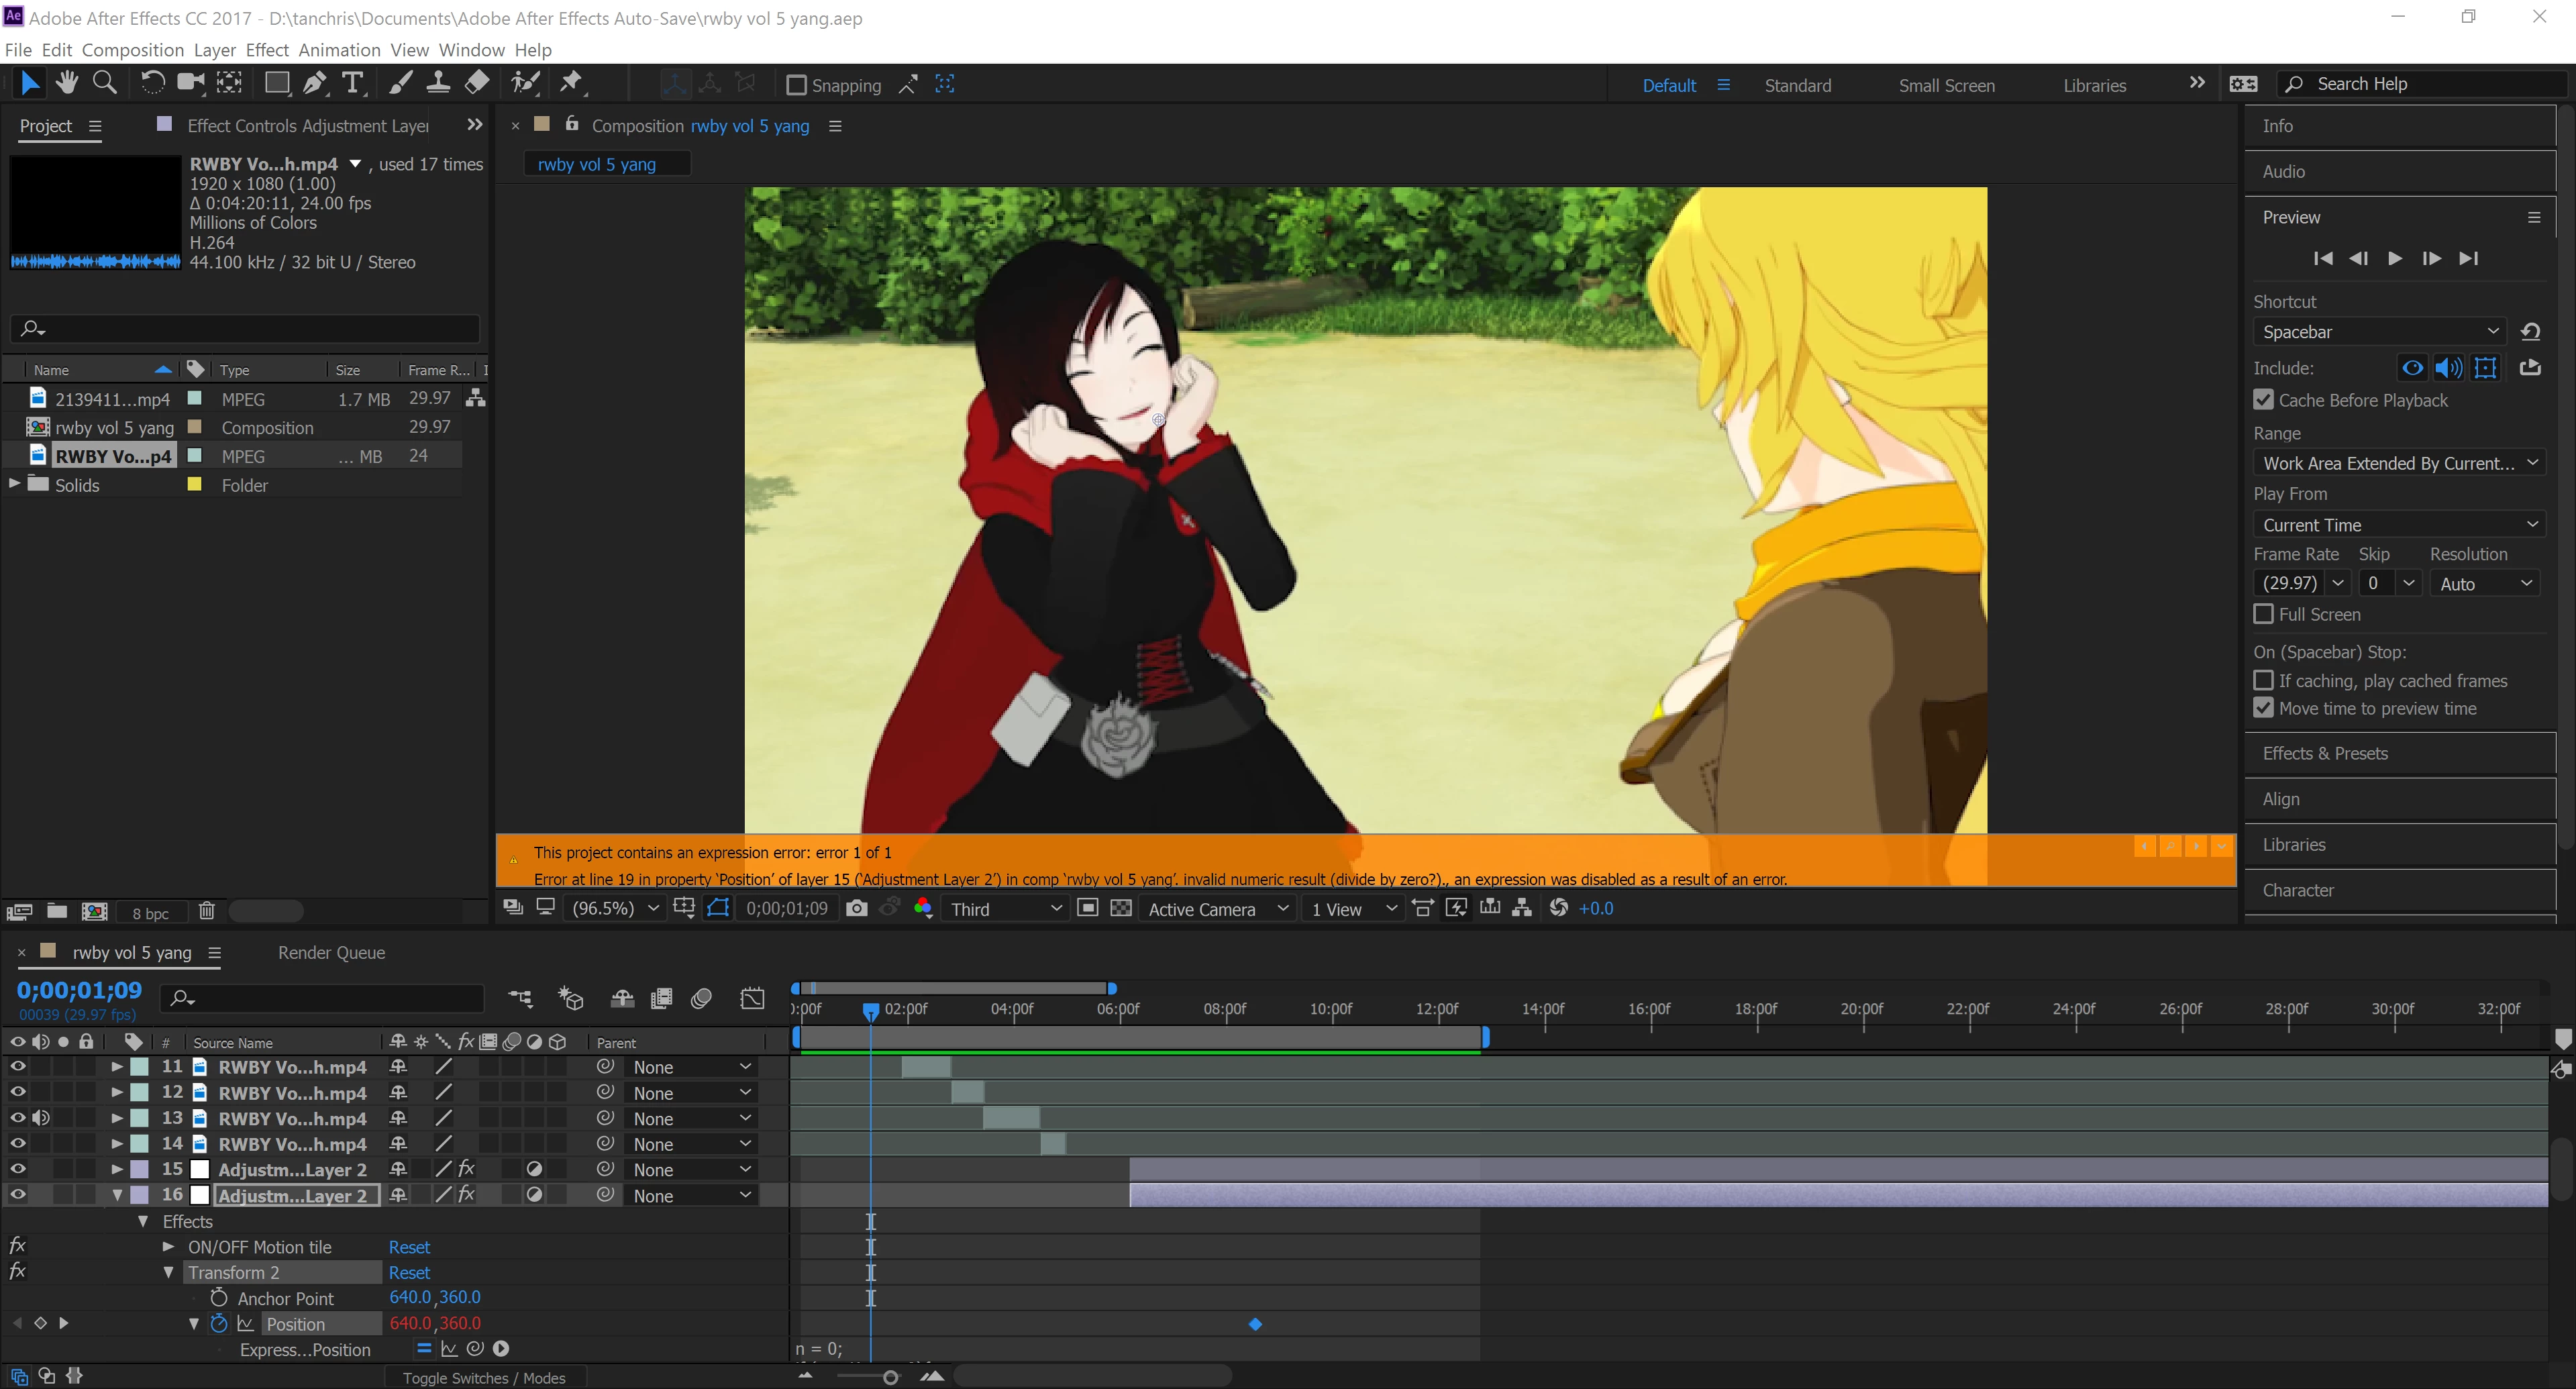Open the Third resolution dropdown
The image size is (2576, 1389).
coord(1005,909)
